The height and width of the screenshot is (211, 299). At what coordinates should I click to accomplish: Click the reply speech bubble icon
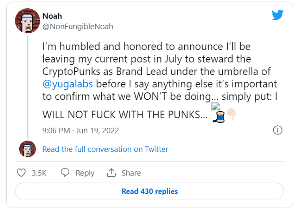coord(65,173)
